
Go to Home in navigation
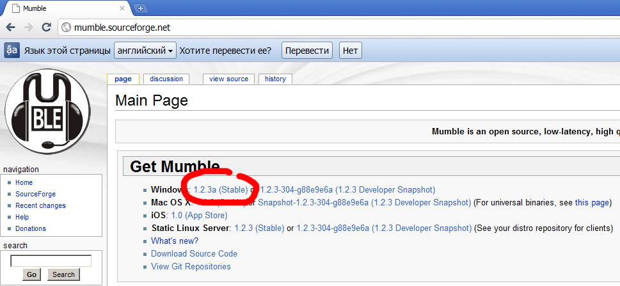(24, 182)
